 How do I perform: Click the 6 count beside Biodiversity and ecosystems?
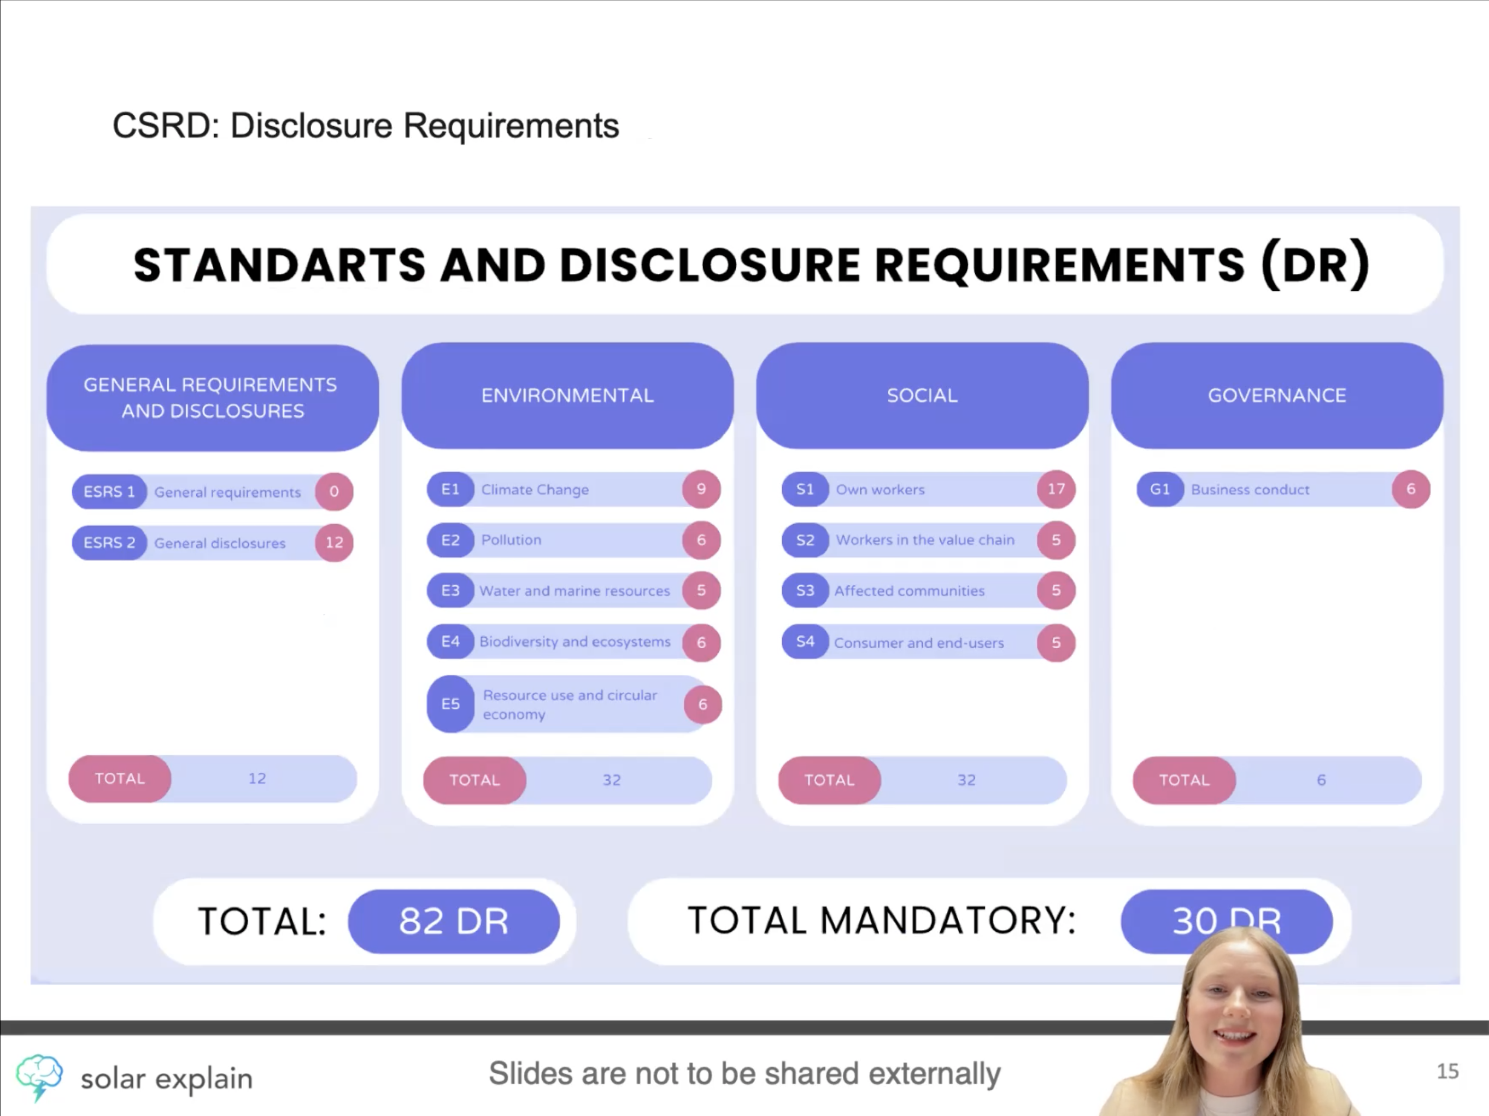pyautogui.click(x=701, y=643)
